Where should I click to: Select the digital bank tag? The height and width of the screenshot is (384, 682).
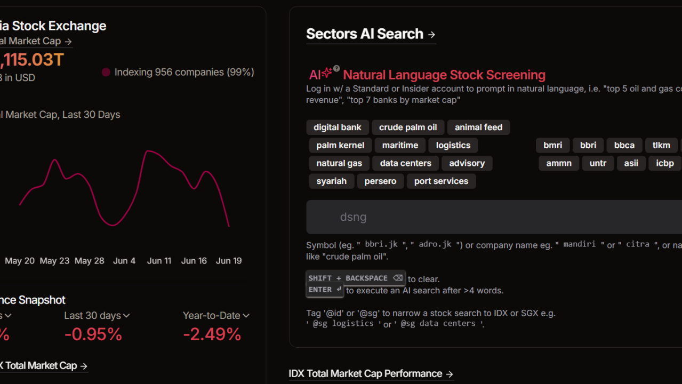[337, 127]
